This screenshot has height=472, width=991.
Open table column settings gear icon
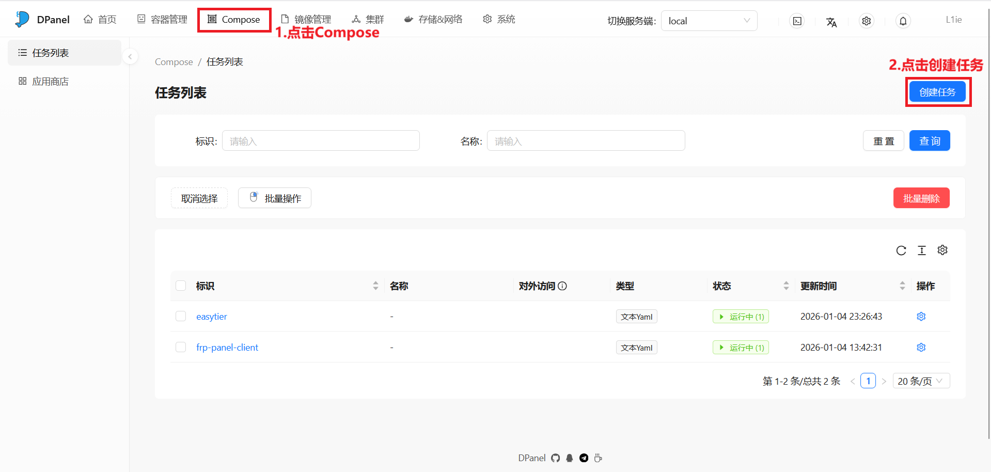click(942, 250)
